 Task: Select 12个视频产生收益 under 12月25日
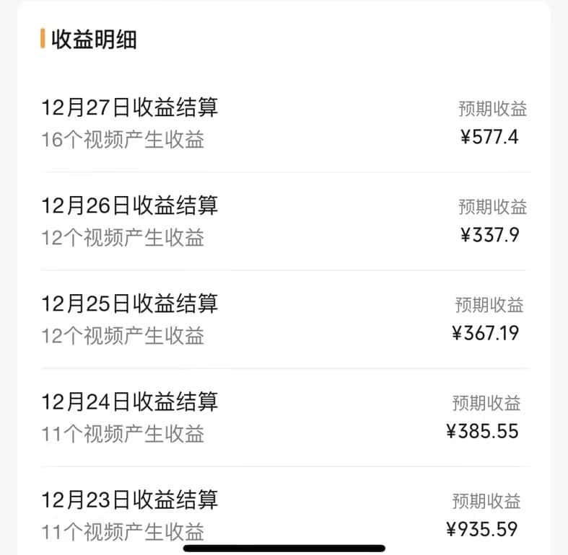[x=123, y=335]
